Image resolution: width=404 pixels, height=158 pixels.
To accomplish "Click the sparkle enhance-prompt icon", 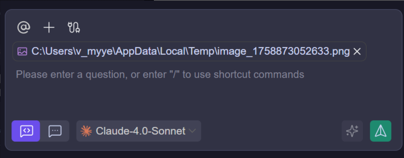I will pos(352,131).
